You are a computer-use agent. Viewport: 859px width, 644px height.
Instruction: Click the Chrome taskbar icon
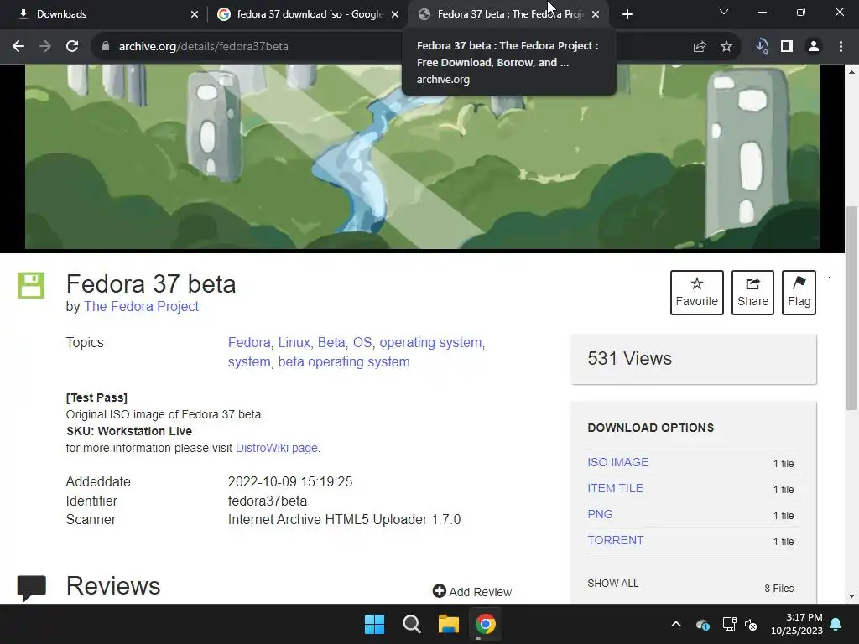486,624
